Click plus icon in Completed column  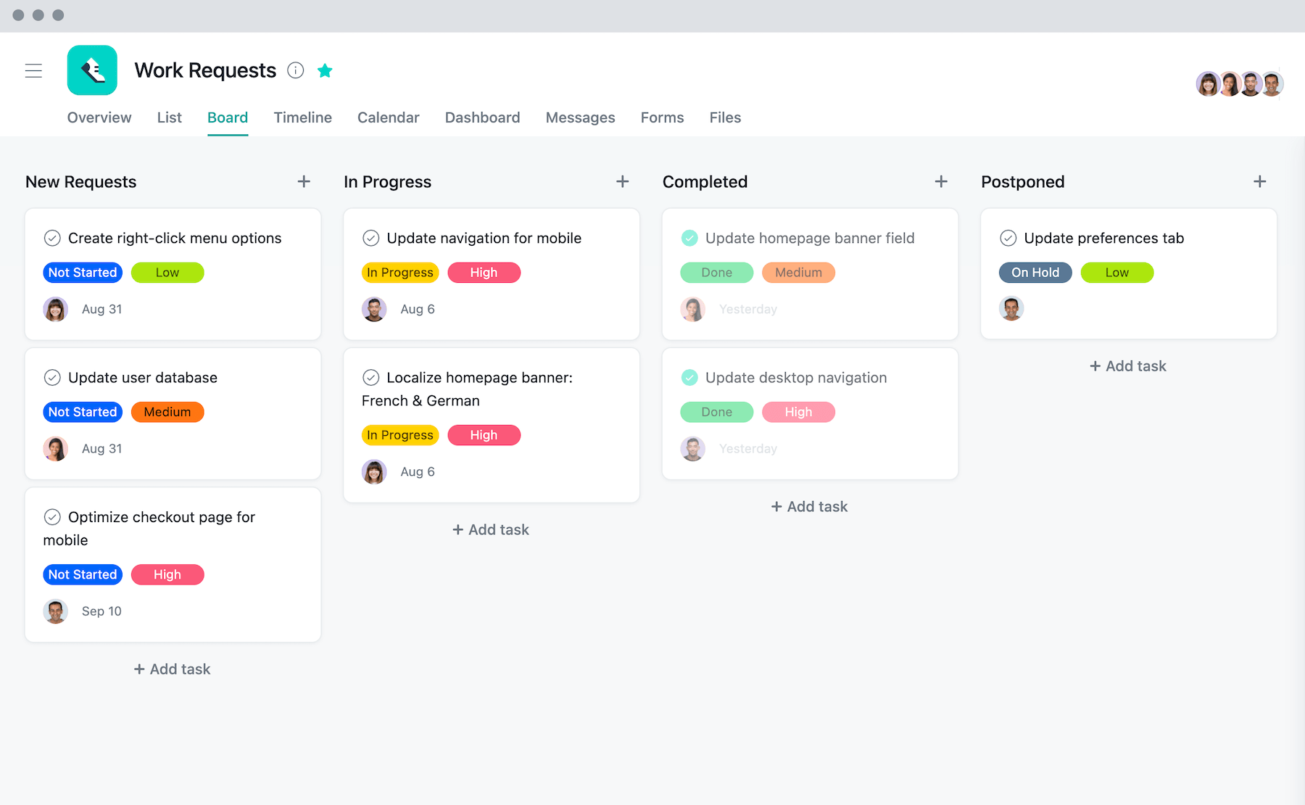(941, 181)
